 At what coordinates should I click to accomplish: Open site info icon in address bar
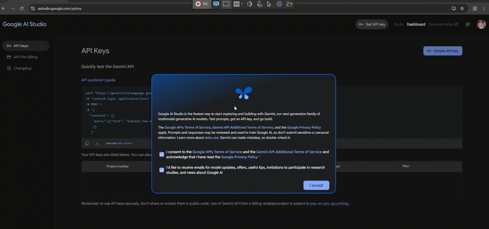click(x=33, y=8)
